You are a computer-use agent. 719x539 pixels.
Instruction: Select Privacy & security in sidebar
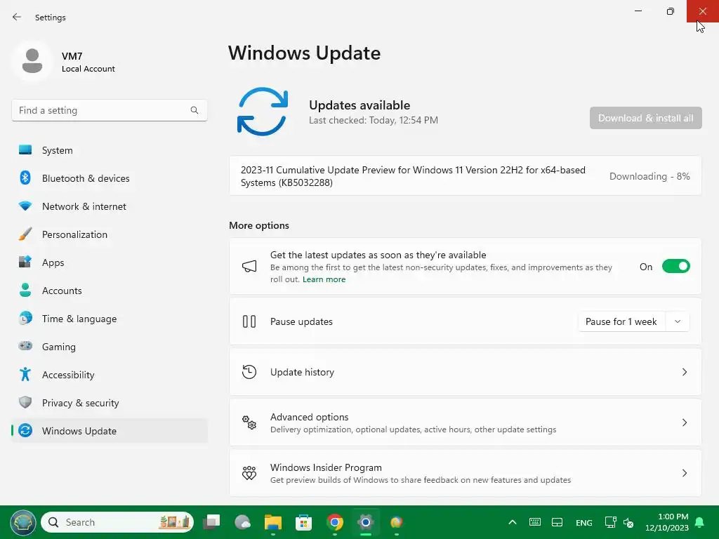(x=109, y=402)
